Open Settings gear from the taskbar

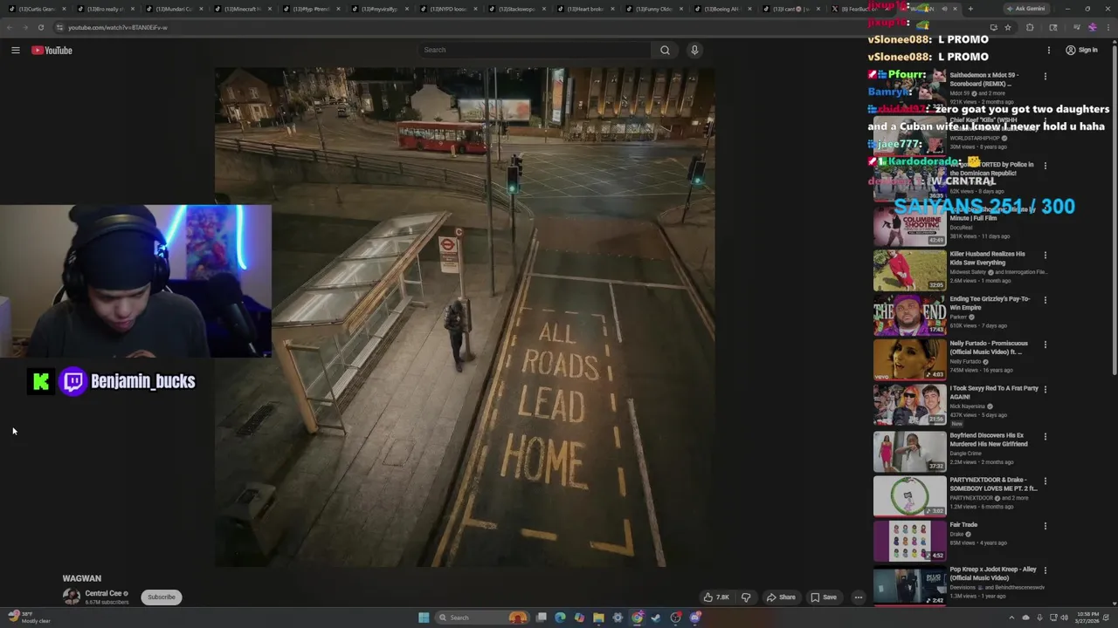(x=618, y=618)
